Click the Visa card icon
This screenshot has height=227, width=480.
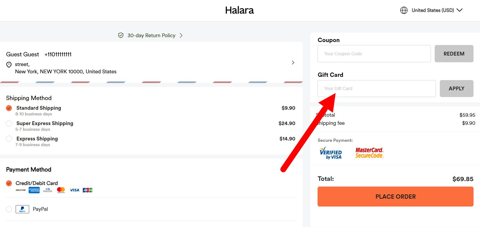point(74,190)
